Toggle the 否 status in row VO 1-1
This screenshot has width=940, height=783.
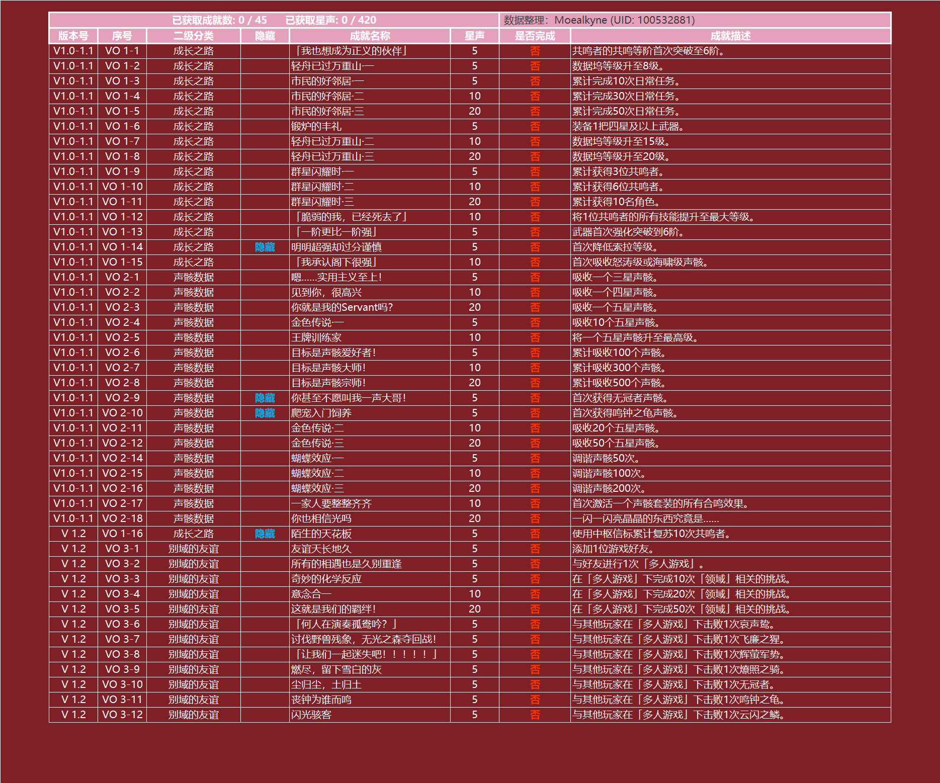pyautogui.click(x=535, y=51)
